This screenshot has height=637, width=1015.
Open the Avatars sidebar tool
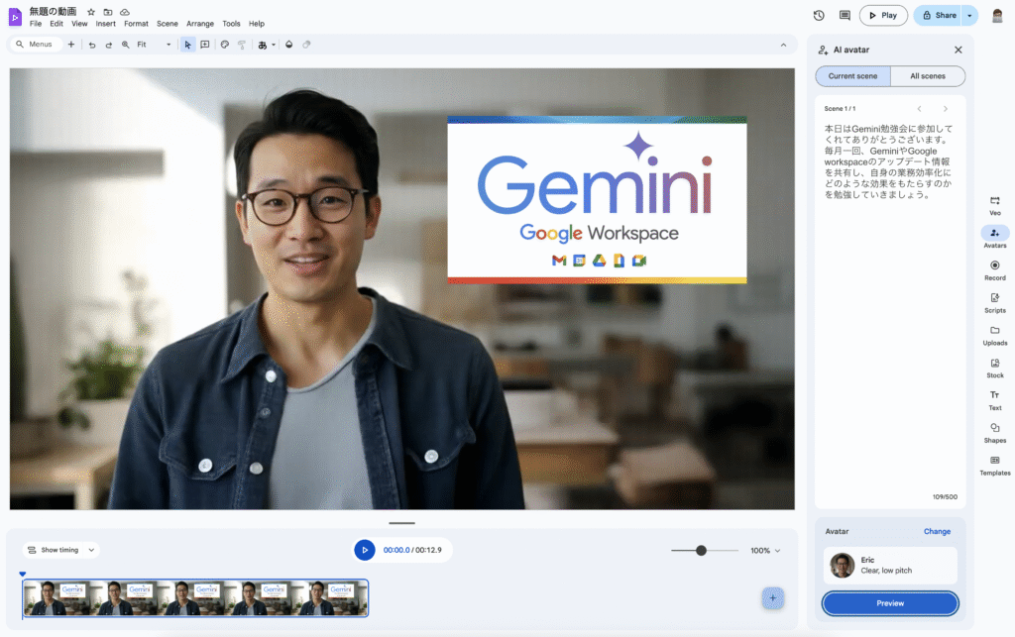tap(995, 238)
